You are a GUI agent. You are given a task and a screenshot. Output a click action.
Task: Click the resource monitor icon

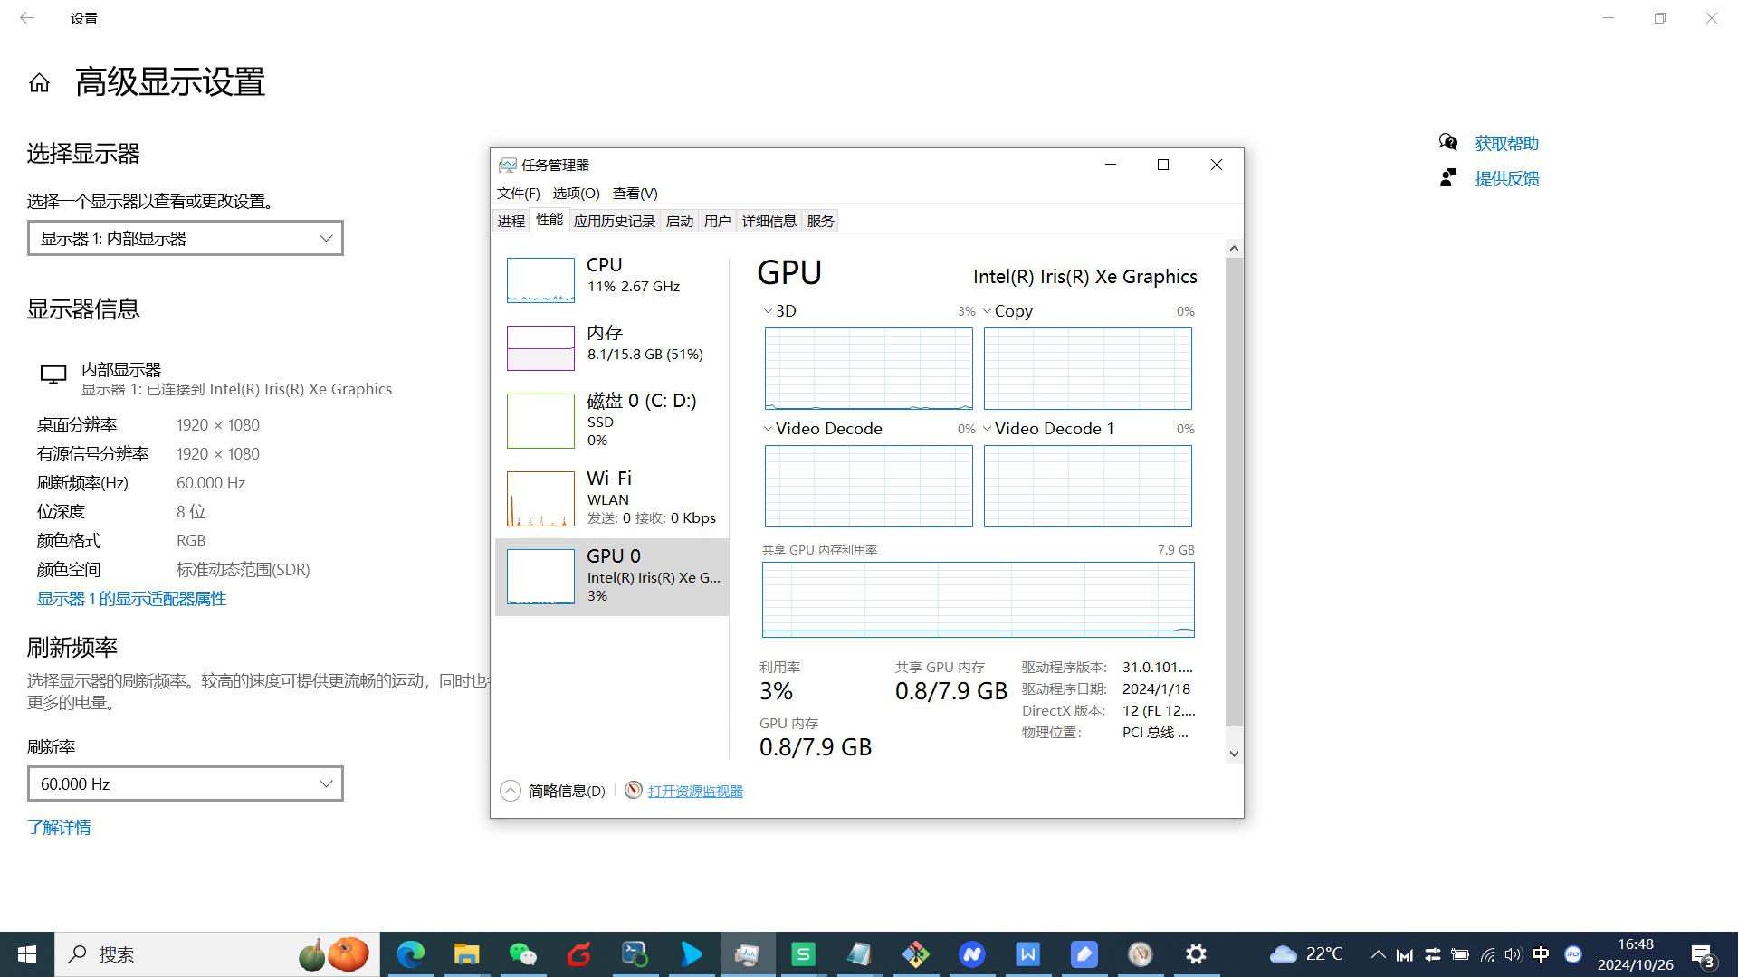[634, 791]
